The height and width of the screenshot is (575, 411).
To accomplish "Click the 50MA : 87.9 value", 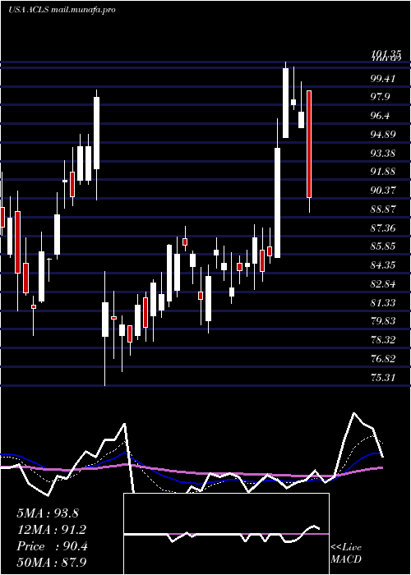I will (x=52, y=562).
